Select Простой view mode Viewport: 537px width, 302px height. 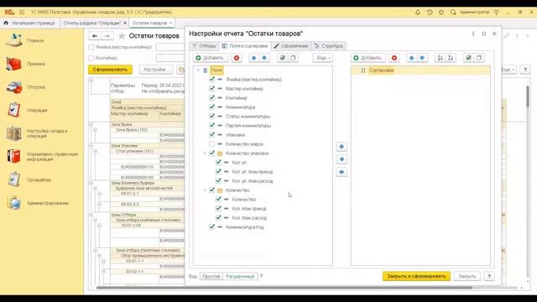pyautogui.click(x=211, y=276)
